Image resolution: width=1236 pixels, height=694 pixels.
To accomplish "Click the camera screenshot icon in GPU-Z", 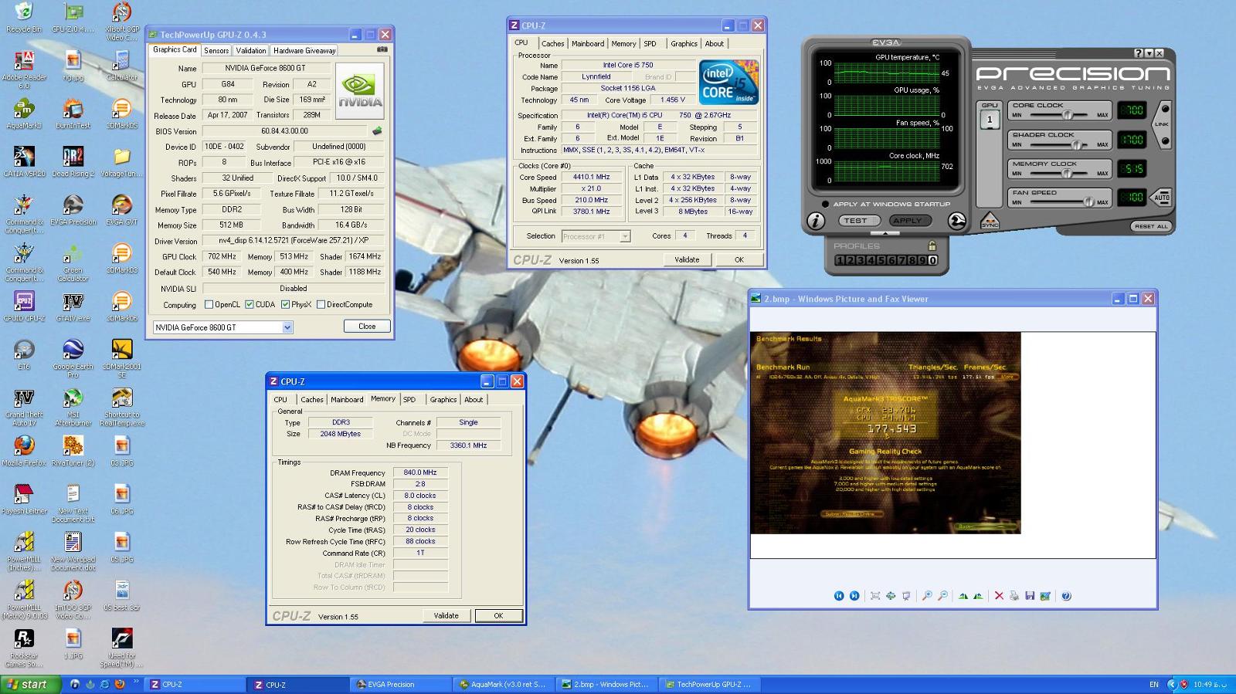I will click(x=382, y=49).
